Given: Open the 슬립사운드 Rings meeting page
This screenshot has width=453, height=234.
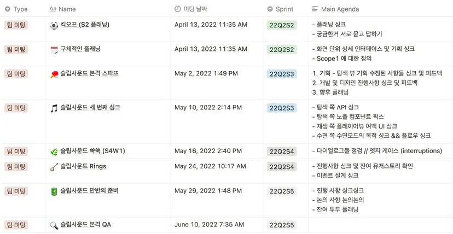Looking at the screenshot, I should coord(83,167).
